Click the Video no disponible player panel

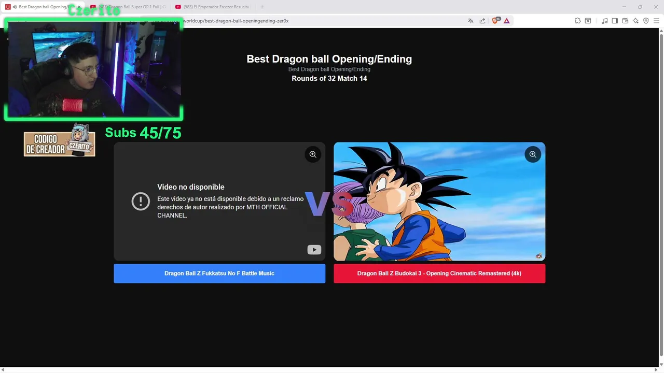pos(219,202)
